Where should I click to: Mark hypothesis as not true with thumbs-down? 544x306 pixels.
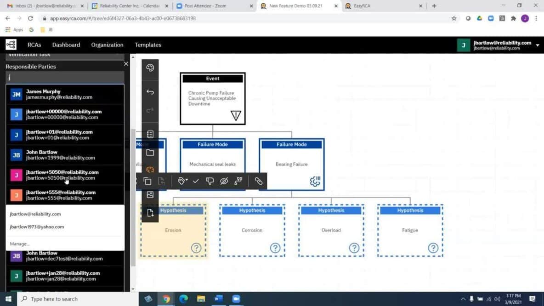pos(210,181)
